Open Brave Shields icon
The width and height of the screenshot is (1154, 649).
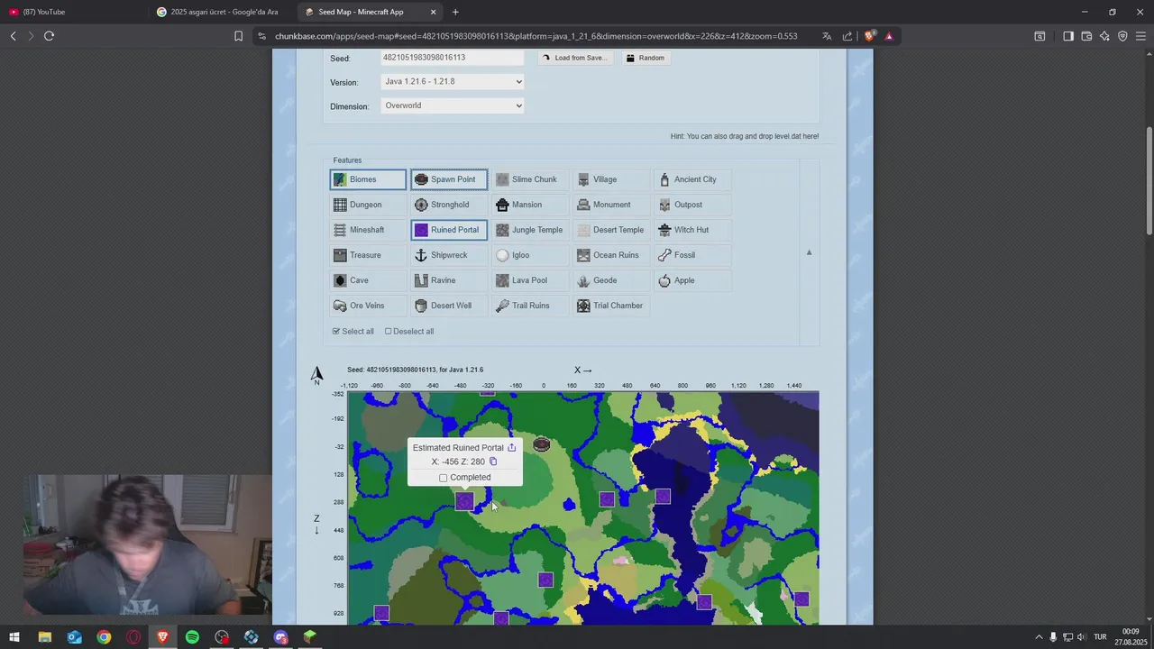click(869, 36)
